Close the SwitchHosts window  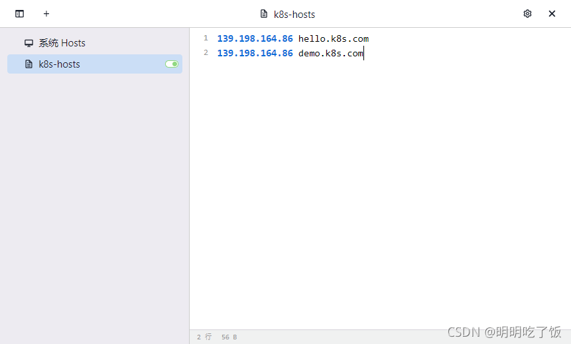(x=552, y=14)
